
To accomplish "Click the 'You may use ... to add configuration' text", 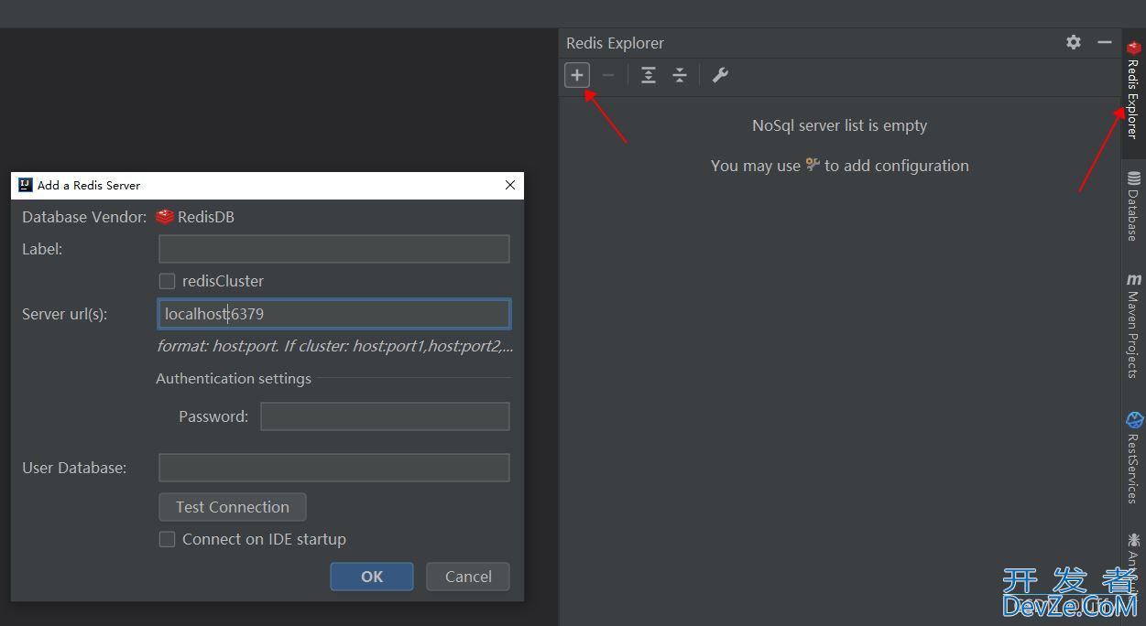I will point(840,166).
